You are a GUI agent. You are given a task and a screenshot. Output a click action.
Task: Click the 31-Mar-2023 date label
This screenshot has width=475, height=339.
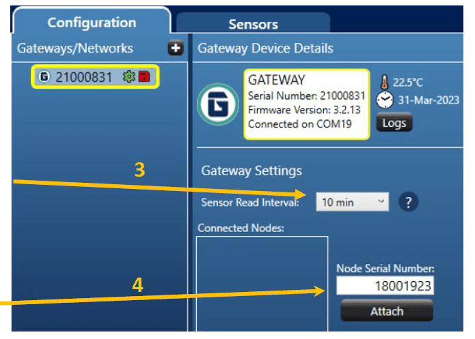[429, 100]
